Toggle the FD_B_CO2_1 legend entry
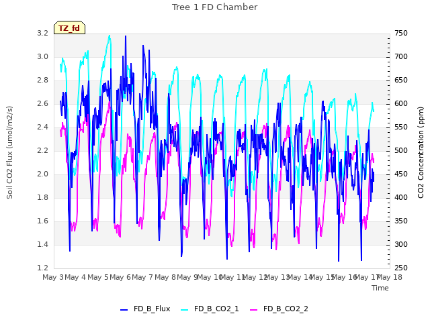430x322 pixels. click(210, 309)
